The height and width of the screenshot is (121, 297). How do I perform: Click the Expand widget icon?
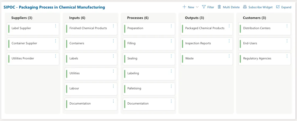point(278,7)
